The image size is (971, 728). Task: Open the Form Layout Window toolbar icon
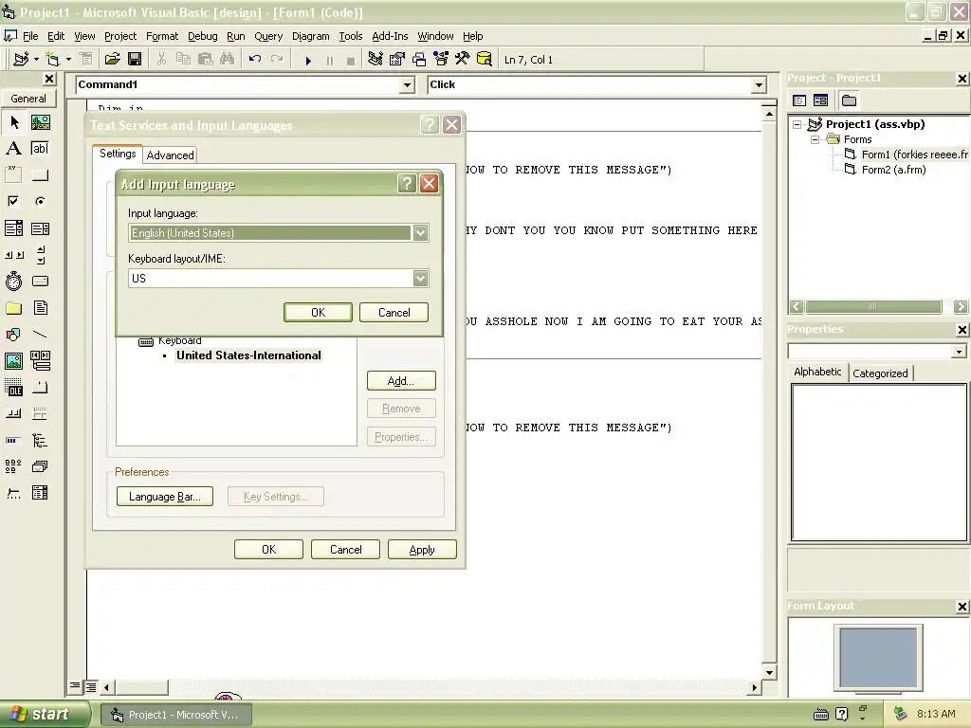419,60
